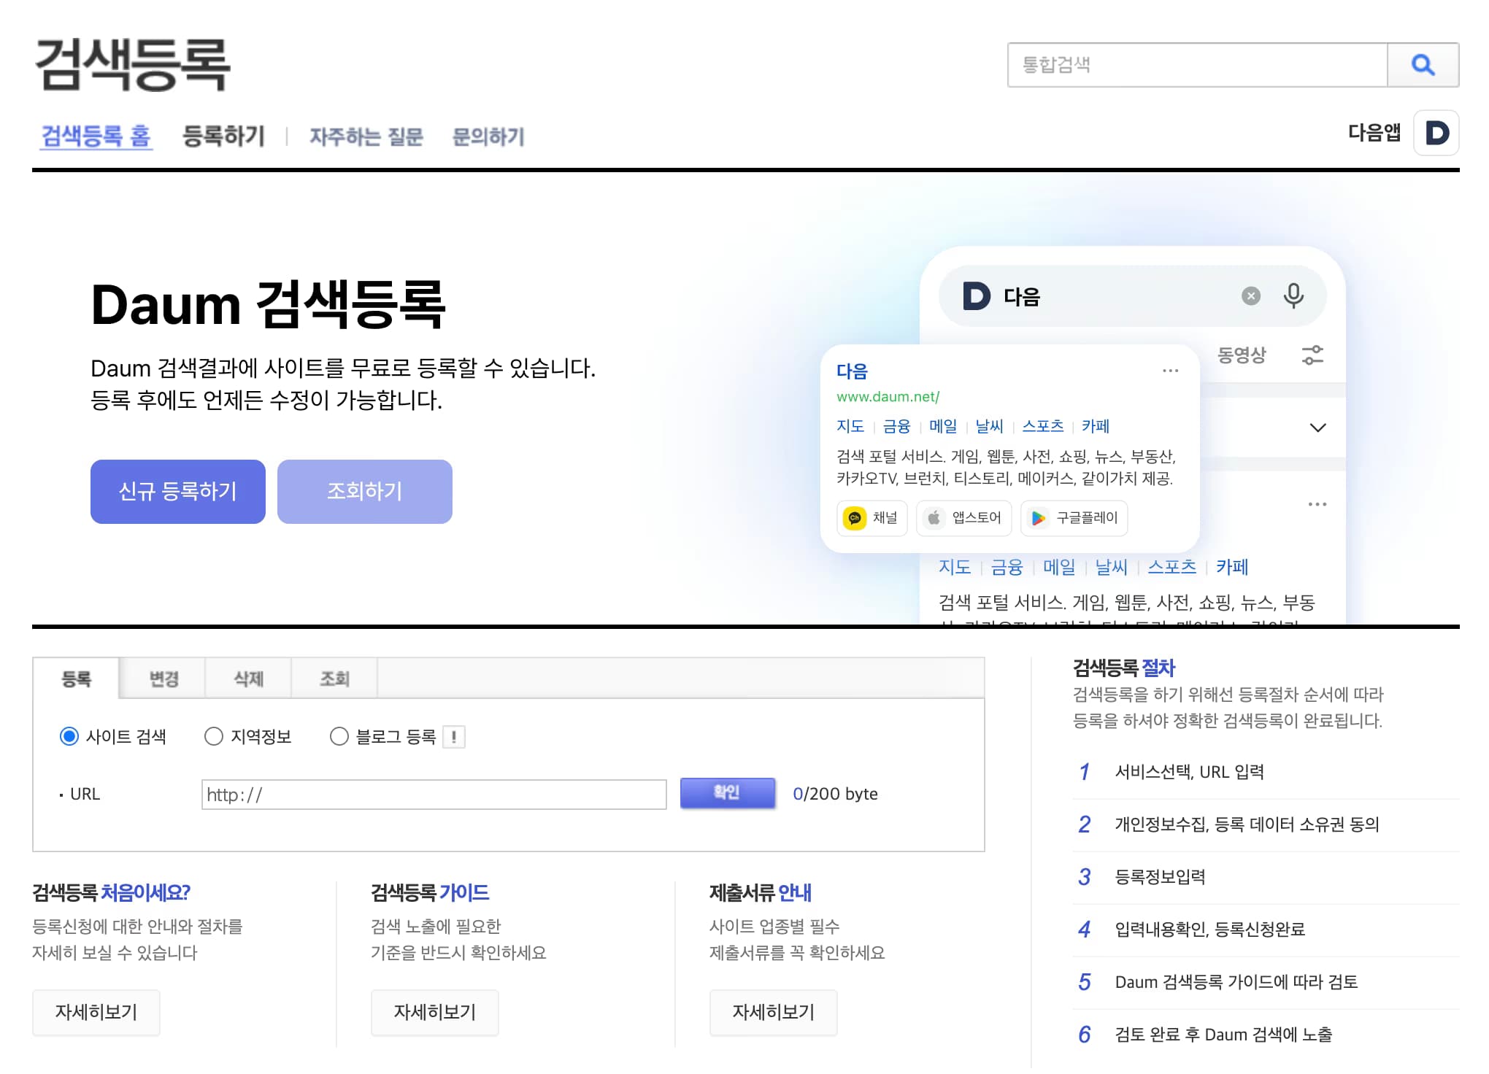The width and height of the screenshot is (1489, 1074).
Task: Select the 지역정보 radio button
Action: click(x=214, y=737)
